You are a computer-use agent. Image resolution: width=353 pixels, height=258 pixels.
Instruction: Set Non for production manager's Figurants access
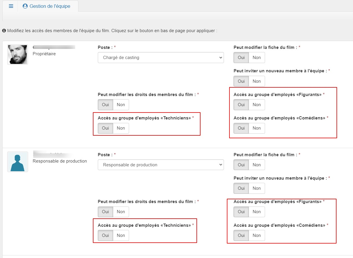pos(257,212)
